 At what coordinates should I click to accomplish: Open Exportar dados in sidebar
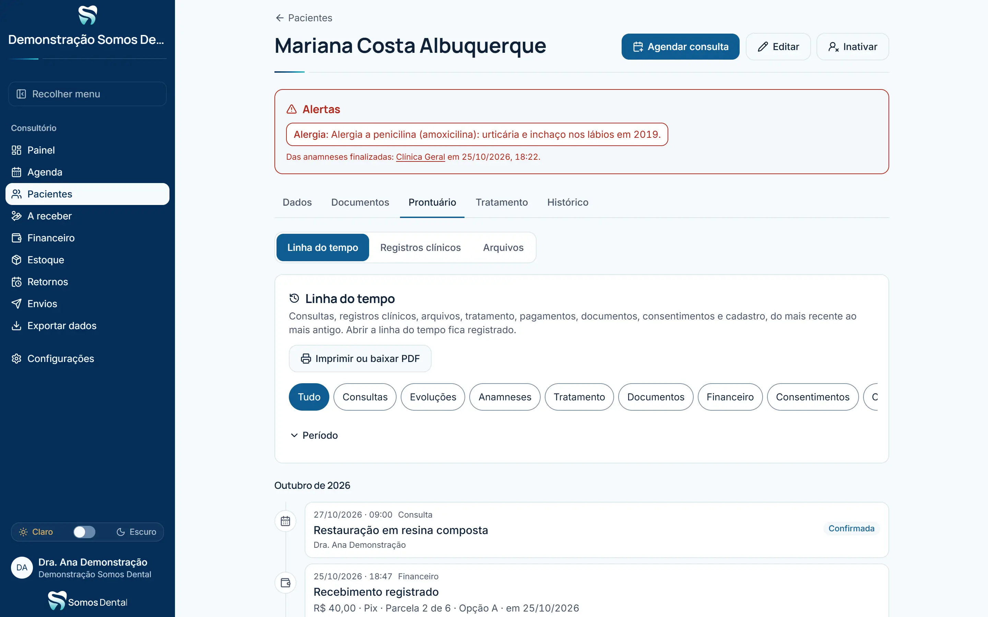click(x=87, y=326)
